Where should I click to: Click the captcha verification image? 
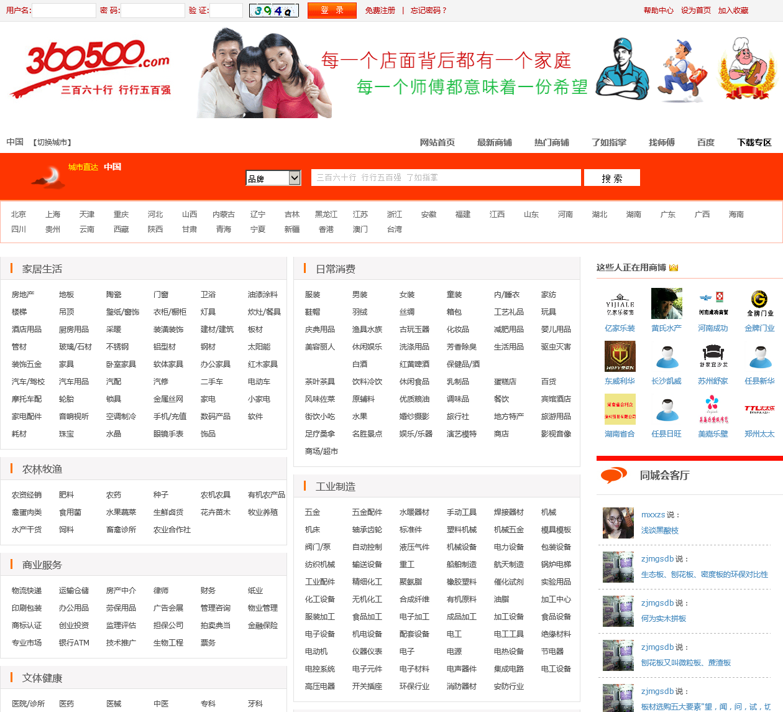[274, 11]
